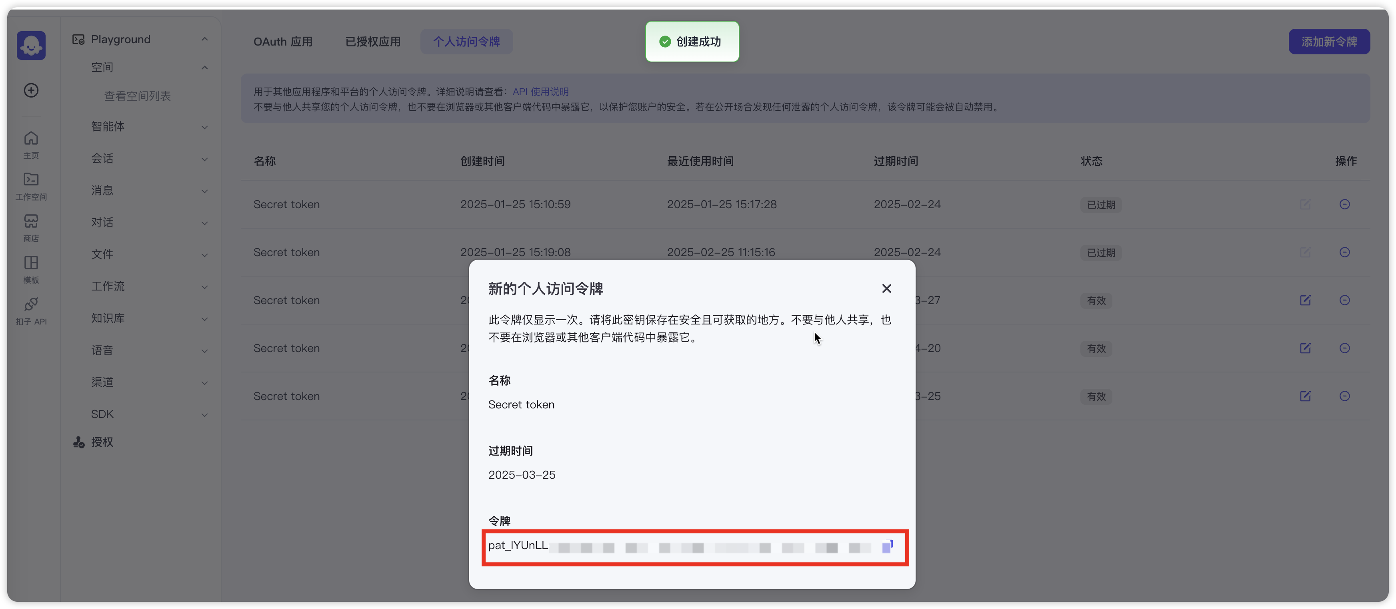1396x609 pixels.
Task: Switch to 已授权应用 tab
Action: point(373,42)
